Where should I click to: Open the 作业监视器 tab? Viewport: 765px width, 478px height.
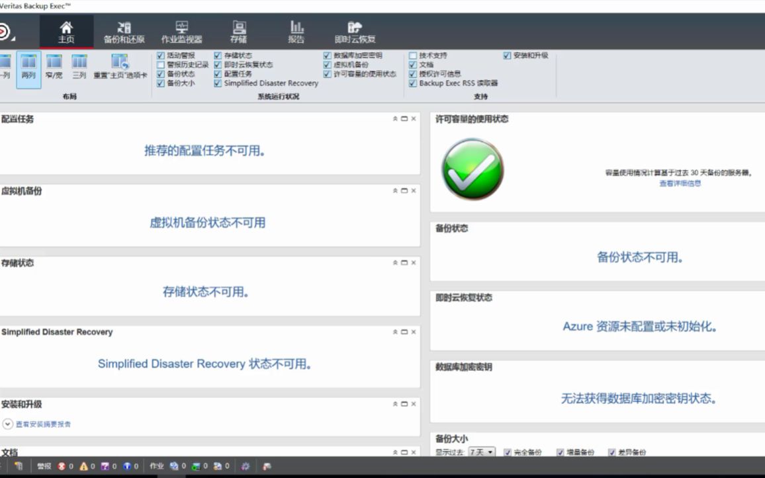tap(181, 32)
